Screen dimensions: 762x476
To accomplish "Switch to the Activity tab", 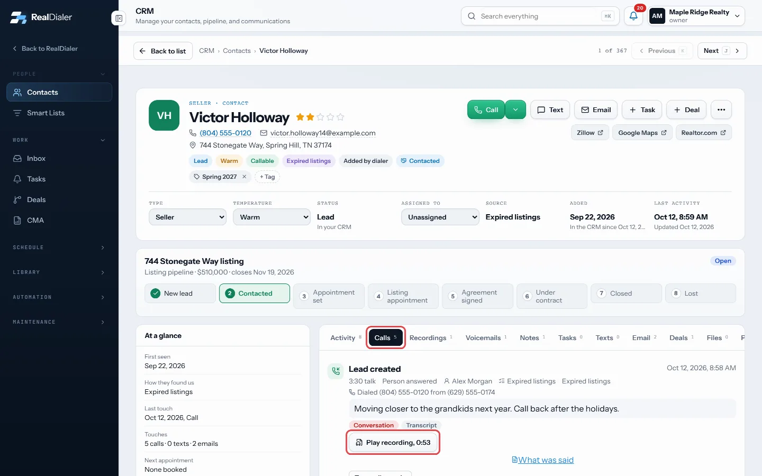I will 346,337.
